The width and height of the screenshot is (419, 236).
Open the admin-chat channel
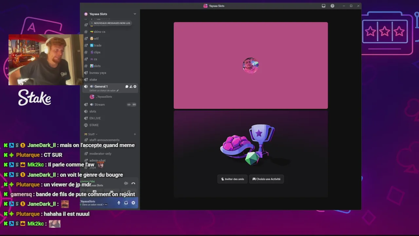(x=97, y=161)
